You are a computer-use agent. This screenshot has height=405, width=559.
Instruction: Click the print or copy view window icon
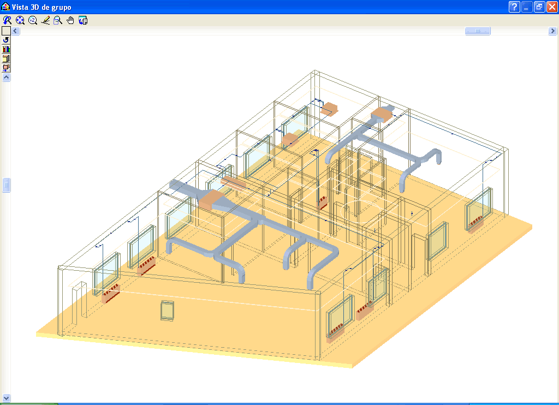pyautogui.click(x=83, y=20)
